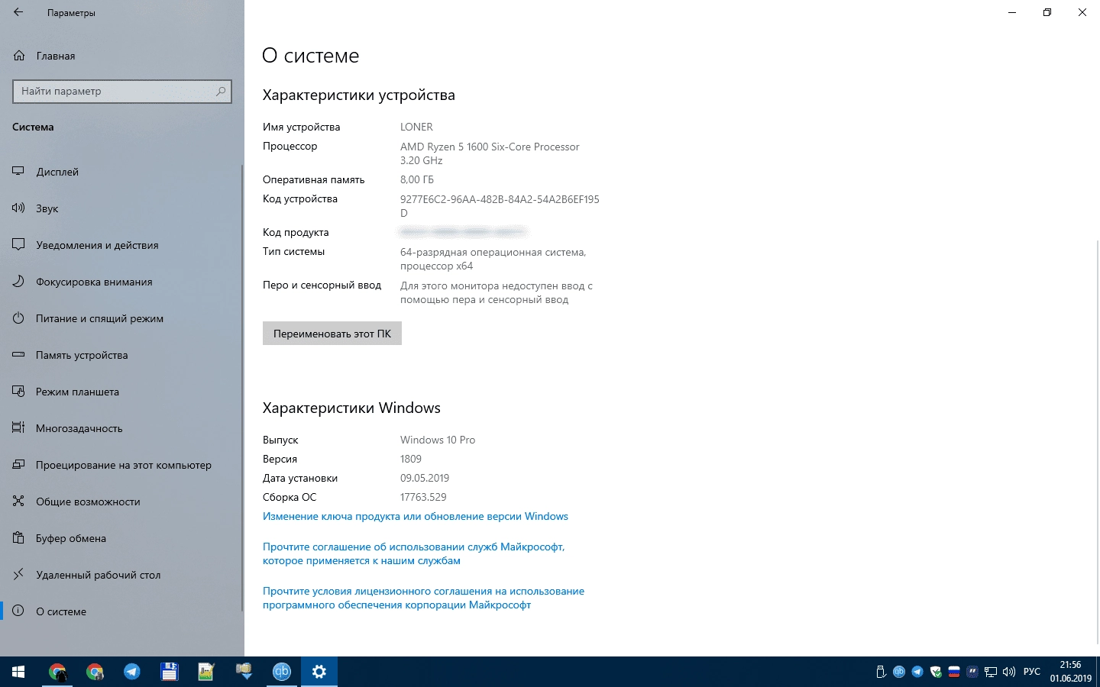Open the blue floppy disk taskbar app
Image resolution: width=1100 pixels, height=687 pixels.
click(x=170, y=672)
